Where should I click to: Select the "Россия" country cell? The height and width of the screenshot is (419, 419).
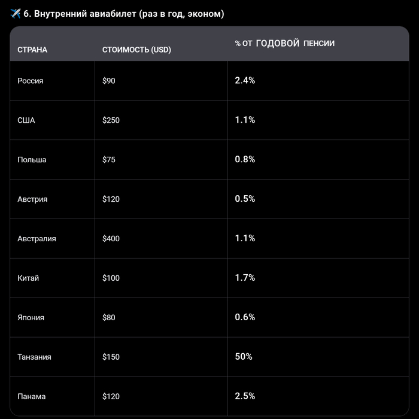31,81
